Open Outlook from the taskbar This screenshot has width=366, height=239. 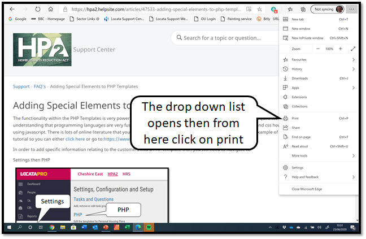pyautogui.click(x=95, y=227)
